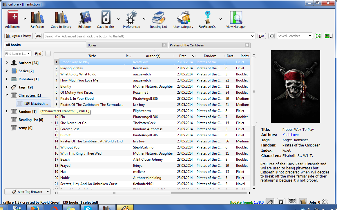The width and height of the screenshot is (337, 210).
Task: Select the [39] Elizabeth characters item
Action: (x=33, y=103)
